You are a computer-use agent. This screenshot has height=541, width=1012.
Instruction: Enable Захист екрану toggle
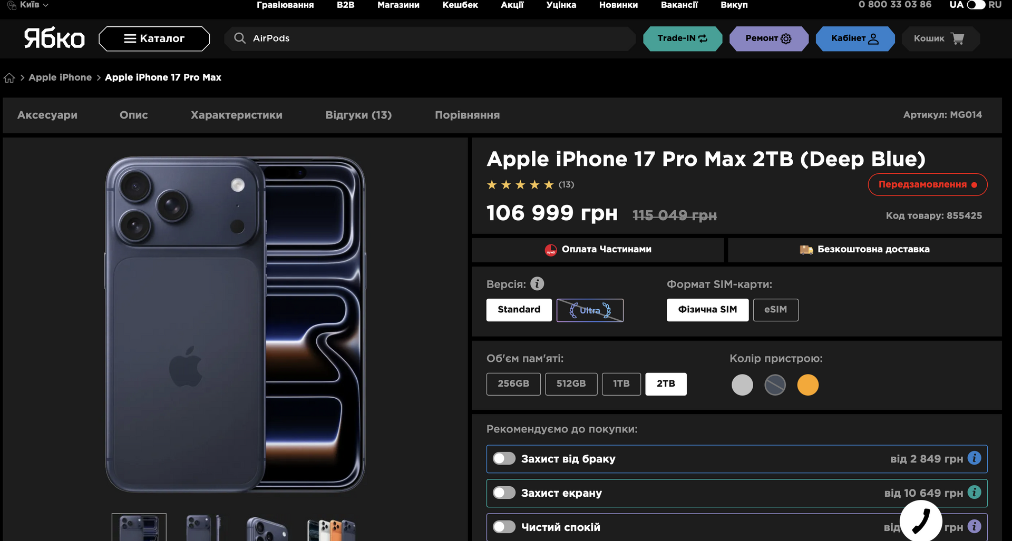[x=504, y=493]
